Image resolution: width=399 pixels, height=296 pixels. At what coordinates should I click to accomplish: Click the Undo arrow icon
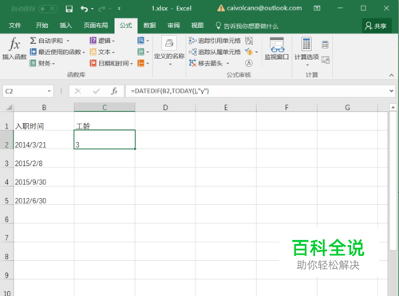(84, 9)
